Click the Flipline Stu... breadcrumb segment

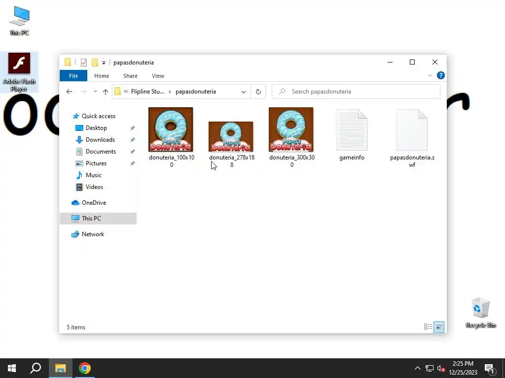147,92
